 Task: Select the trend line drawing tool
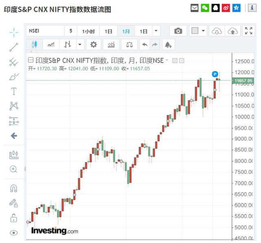pos(14,47)
